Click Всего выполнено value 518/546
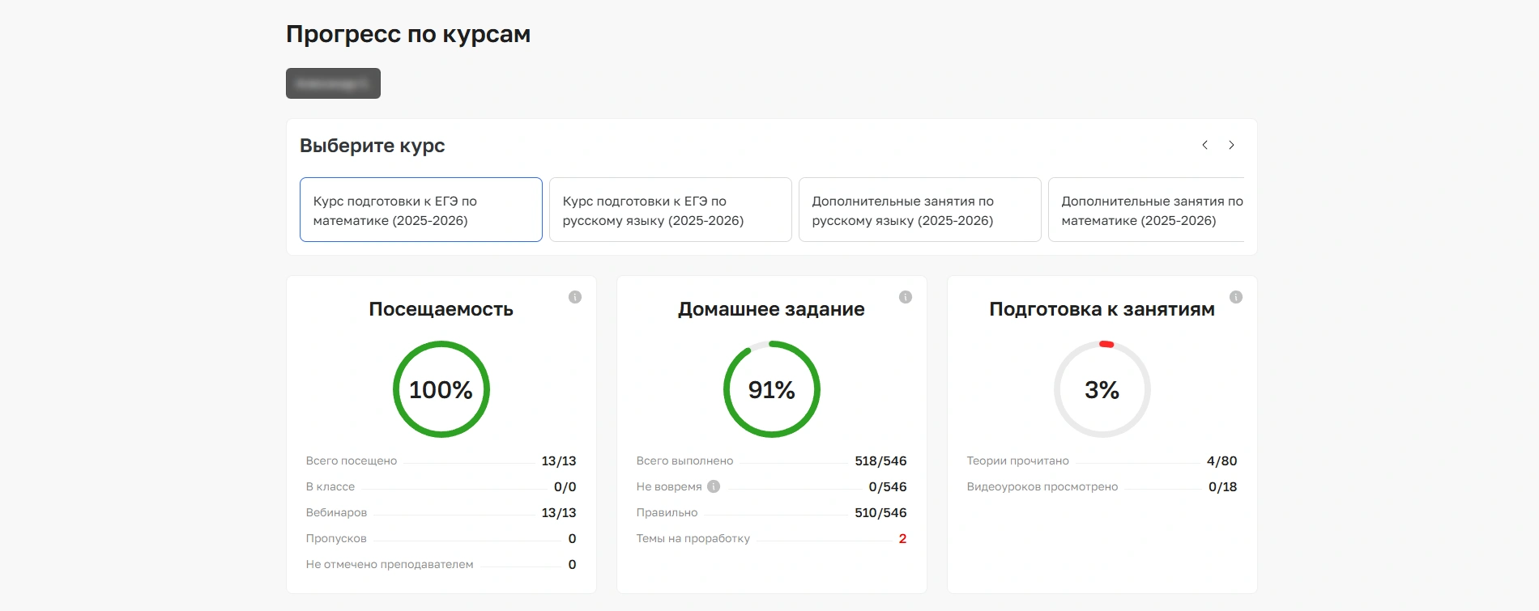The width and height of the screenshot is (1539, 611). pyautogui.click(x=880, y=461)
